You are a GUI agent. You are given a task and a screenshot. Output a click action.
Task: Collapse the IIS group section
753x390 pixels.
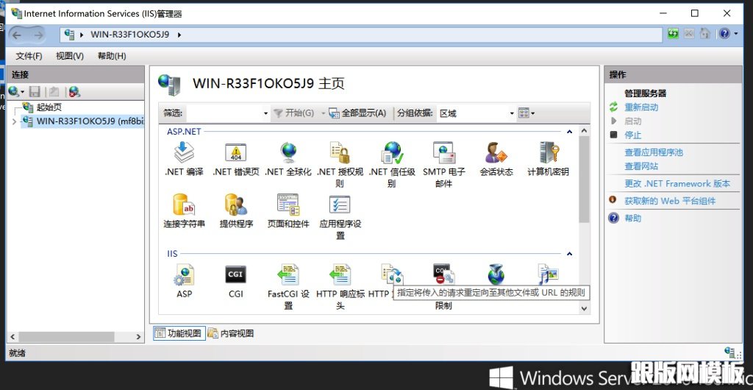pyautogui.click(x=570, y=254)
